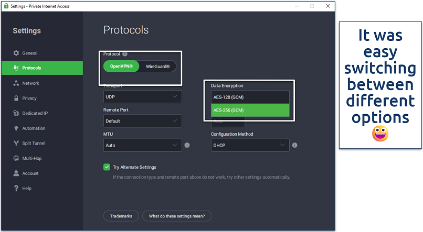Click the Help question mark icon
Viewport: 423px width, 232px height.
click(16, 189)
